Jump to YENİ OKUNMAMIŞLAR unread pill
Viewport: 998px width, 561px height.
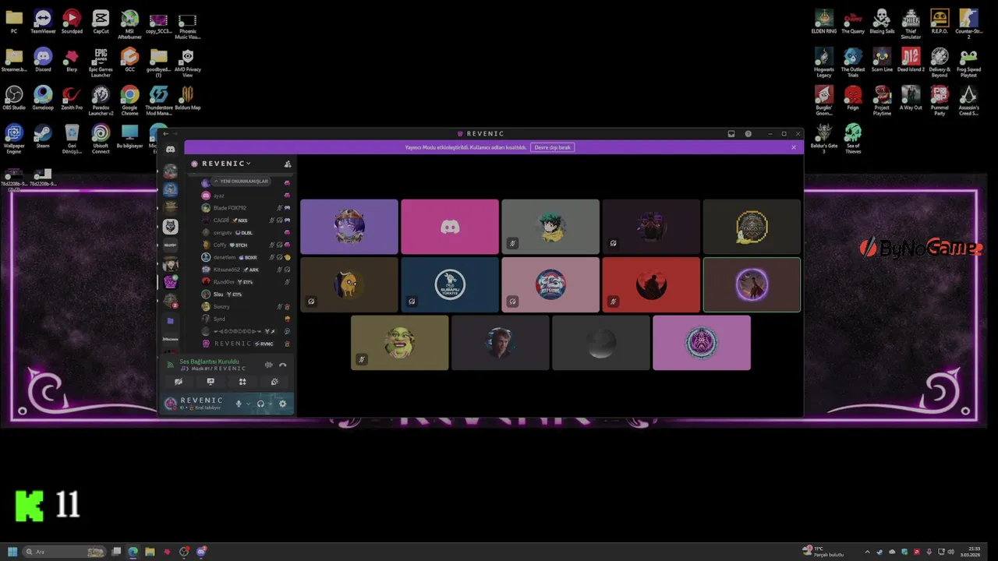click(241, 182)
